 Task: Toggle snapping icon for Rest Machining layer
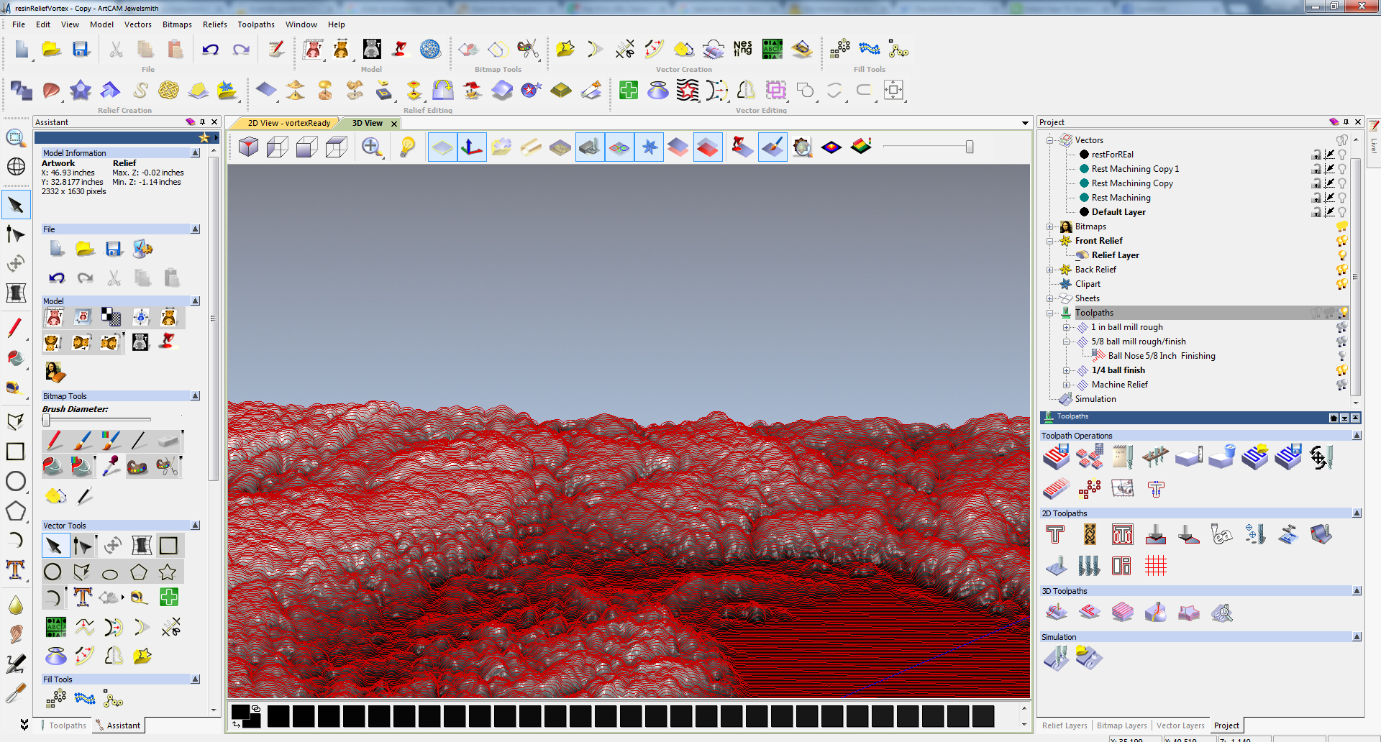(1329, 198)
